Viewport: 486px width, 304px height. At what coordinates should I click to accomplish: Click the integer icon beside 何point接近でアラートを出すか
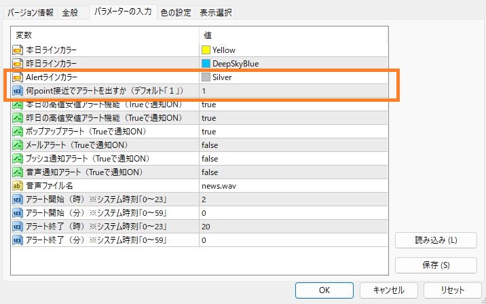point(18,91)
